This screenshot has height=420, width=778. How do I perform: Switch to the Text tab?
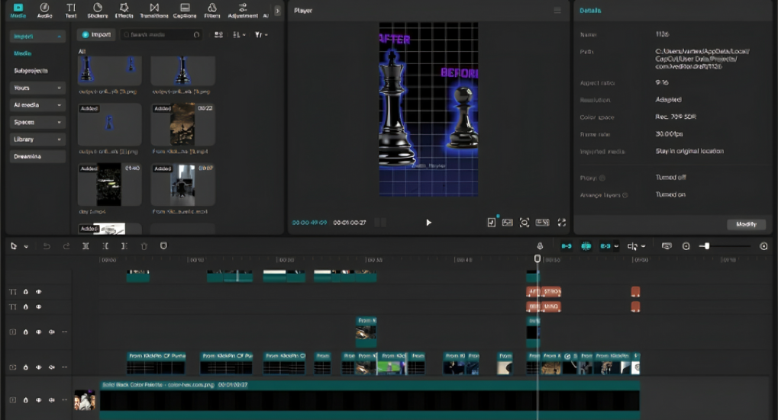coord(71,11)
